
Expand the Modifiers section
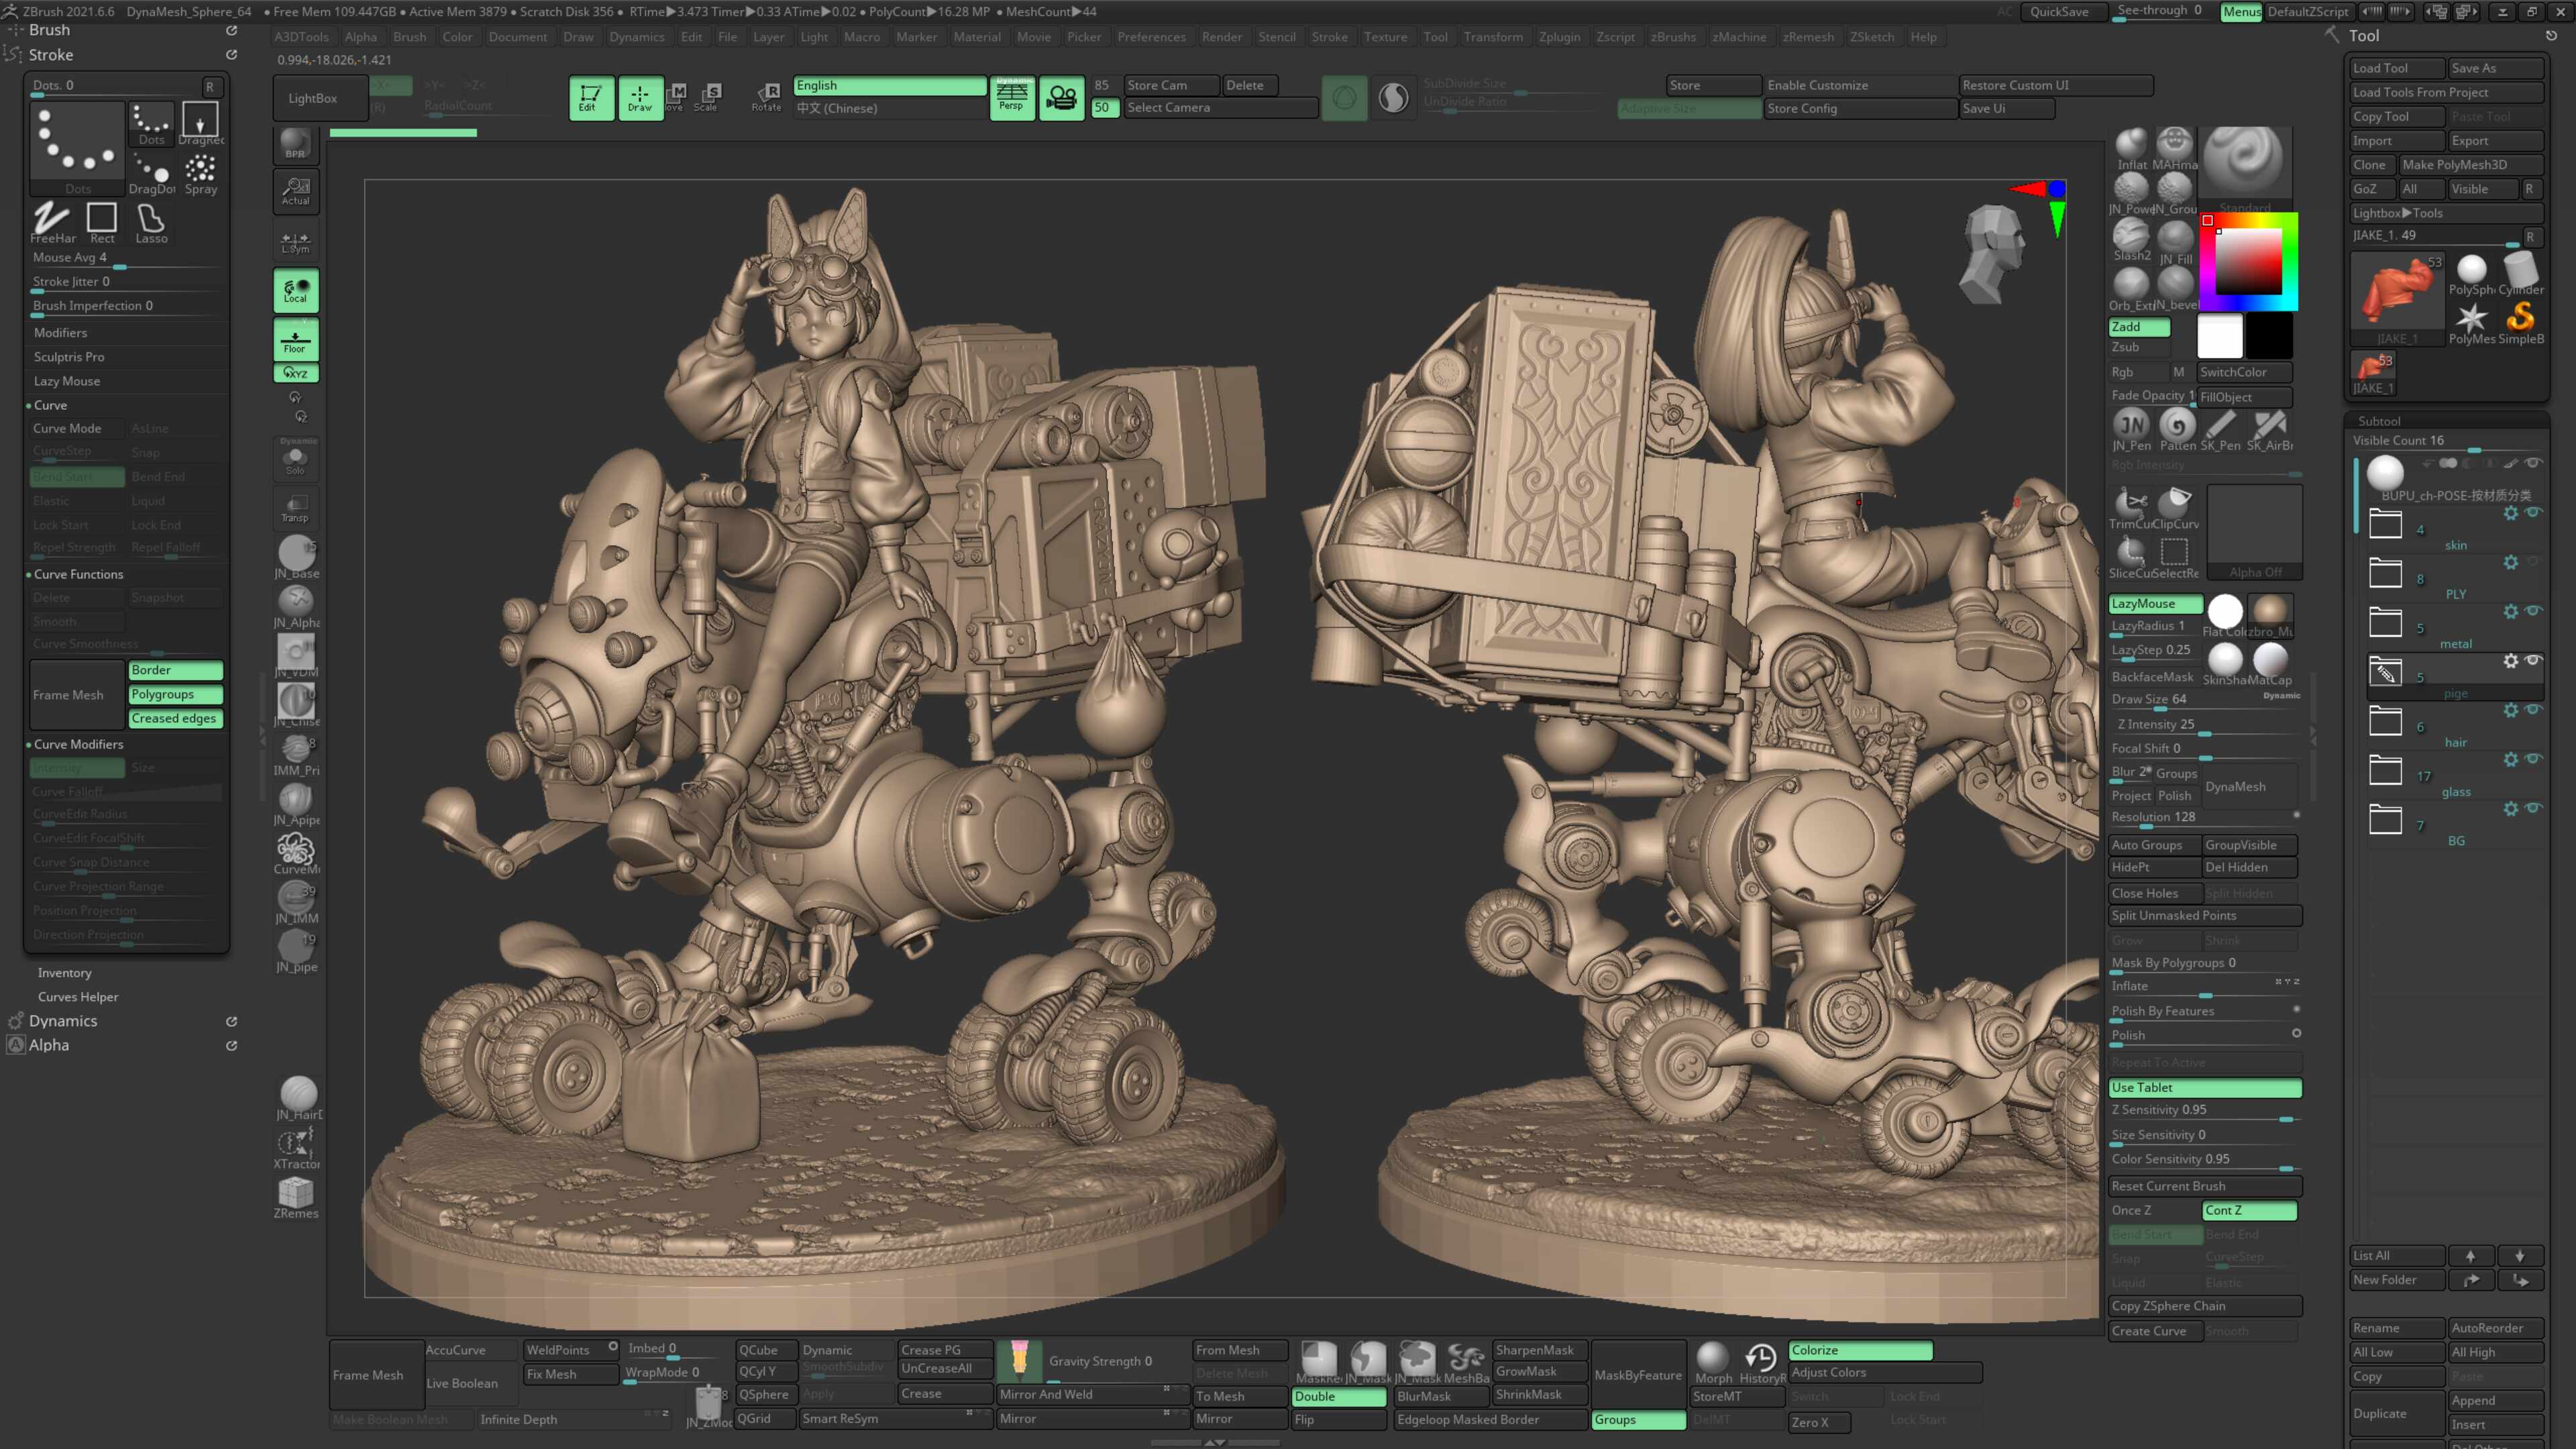click(61, 333)
